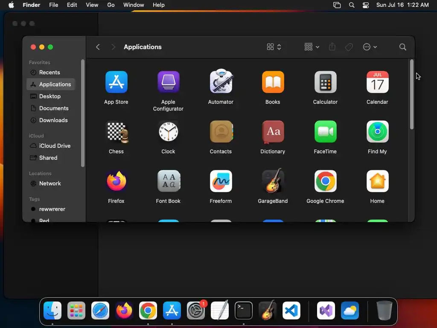
Task: Go forward with the right chevron
Action: coord(113,47)
